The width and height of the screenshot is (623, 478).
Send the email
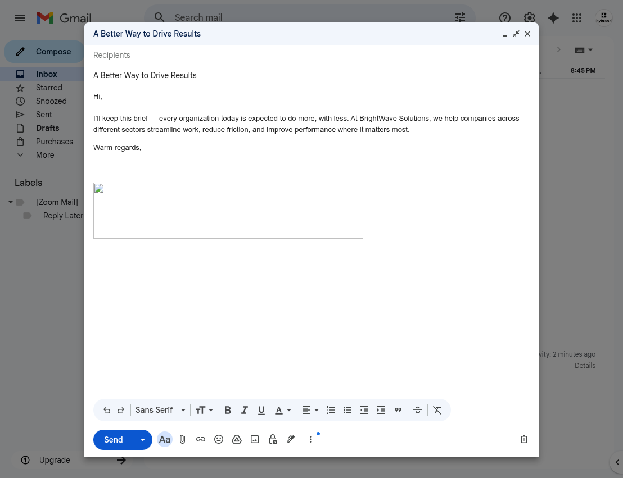pos(112,440)
